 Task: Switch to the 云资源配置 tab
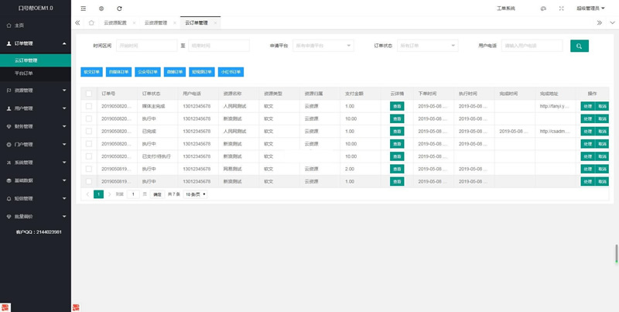coord(115,23)
